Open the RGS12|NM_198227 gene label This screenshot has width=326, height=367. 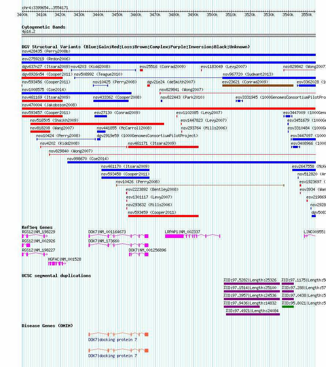pos(39,250)
